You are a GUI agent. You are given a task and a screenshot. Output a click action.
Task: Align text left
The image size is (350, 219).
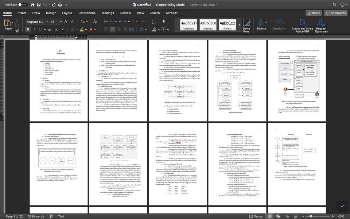pyautogui.click(x=106, y=29)
